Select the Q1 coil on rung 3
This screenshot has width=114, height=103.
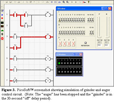(x=48, y=37)
